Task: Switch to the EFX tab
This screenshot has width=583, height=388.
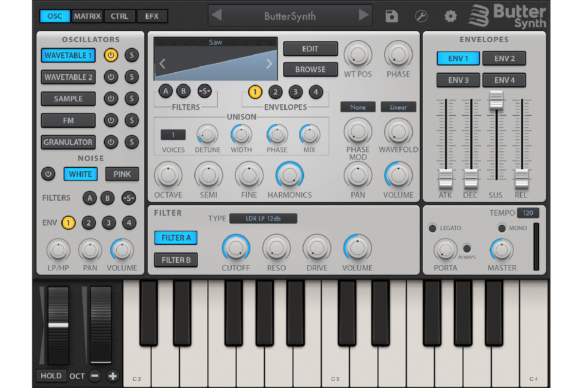Action: (152, 16)
